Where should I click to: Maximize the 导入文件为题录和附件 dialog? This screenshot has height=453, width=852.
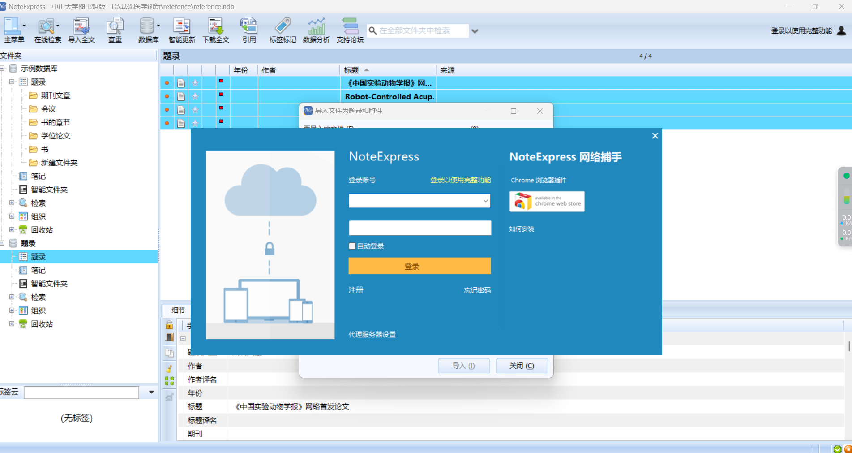pos(514,111)
